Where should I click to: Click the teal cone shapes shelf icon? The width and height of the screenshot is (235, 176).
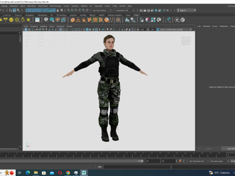point(127,20)
